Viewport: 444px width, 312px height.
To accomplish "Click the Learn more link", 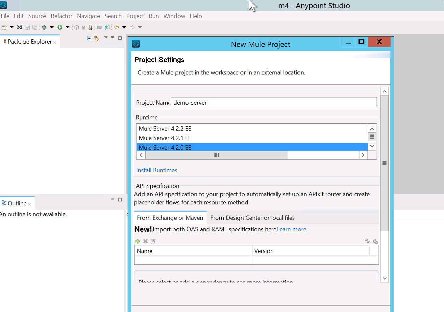I will [x=291, y=229].
